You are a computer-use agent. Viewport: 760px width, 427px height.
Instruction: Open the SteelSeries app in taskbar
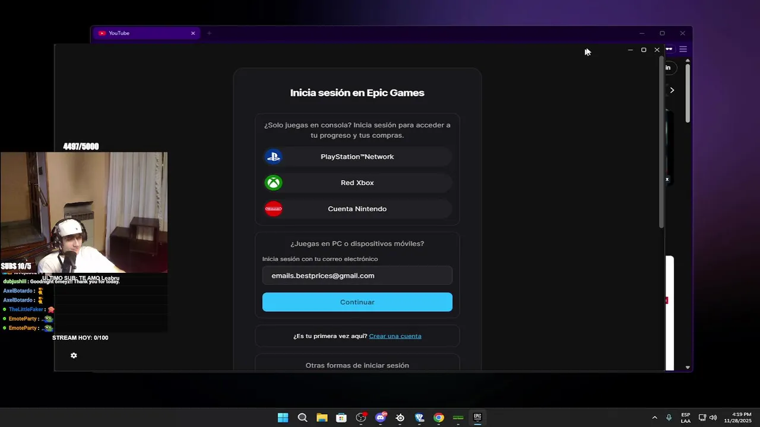click(400, 418)
